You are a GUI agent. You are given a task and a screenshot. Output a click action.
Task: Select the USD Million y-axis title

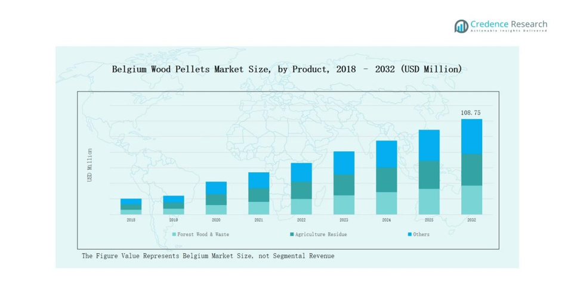[x=89, y=165]
